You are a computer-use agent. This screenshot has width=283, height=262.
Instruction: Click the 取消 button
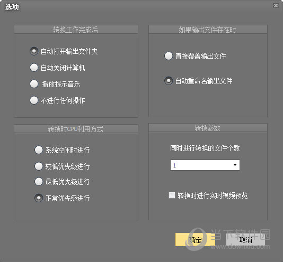pos(245,240)
